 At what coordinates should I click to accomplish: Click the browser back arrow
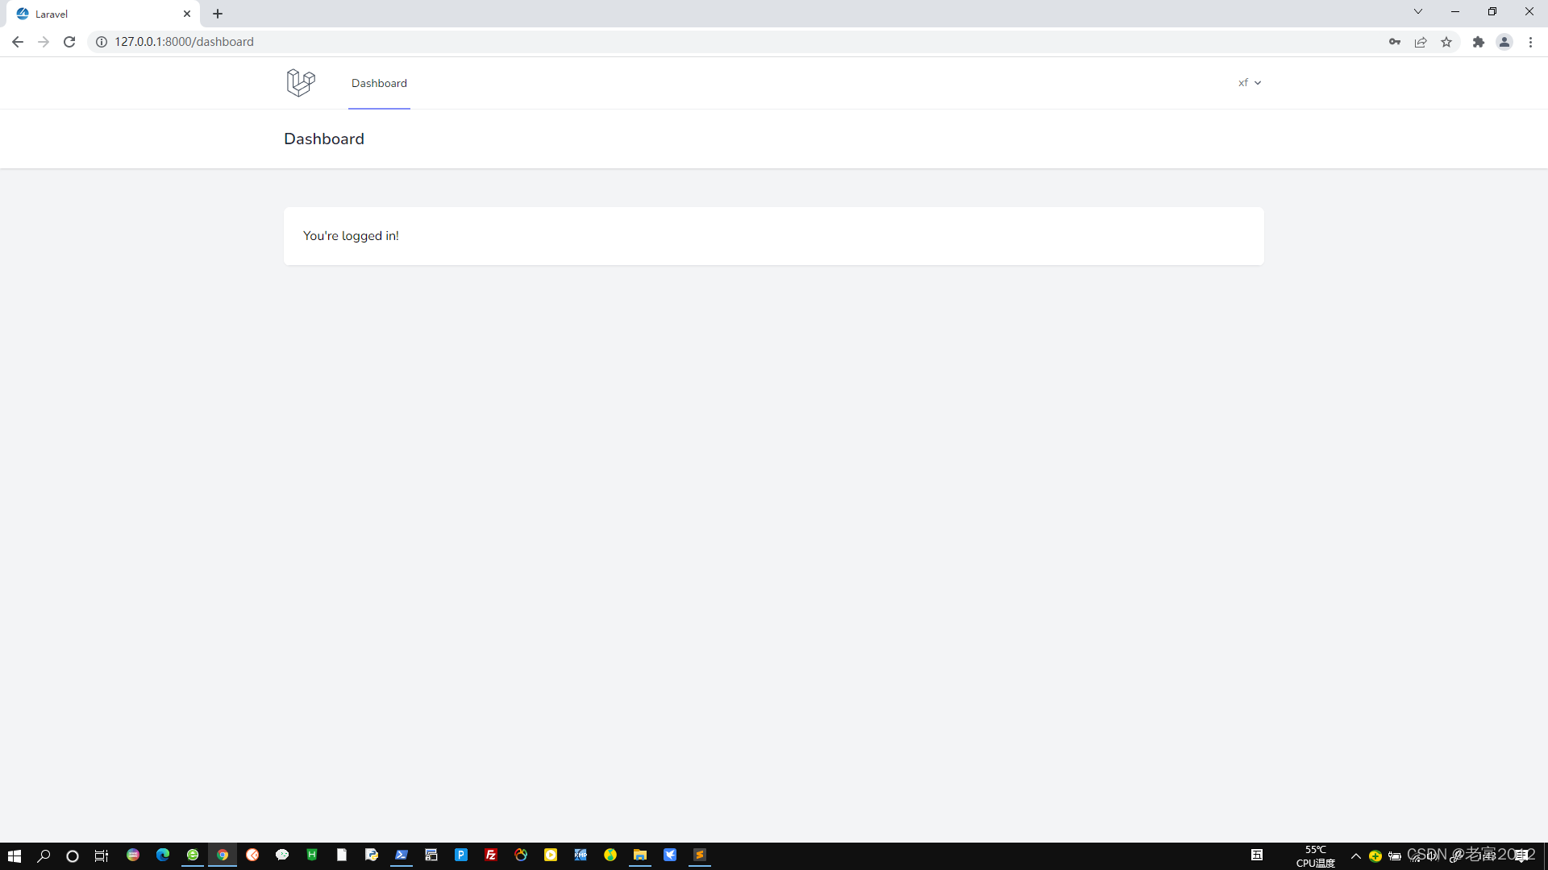coord(17,42)
